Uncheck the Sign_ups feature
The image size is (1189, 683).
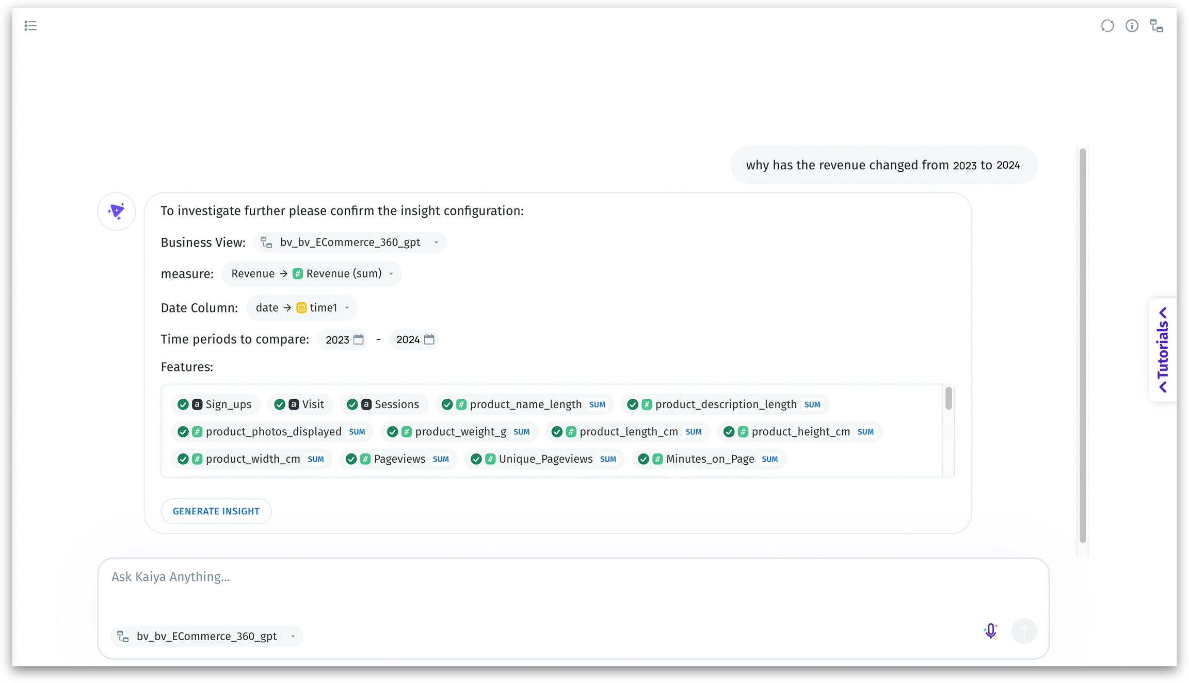pyautogui.click(x=183, y=404)
